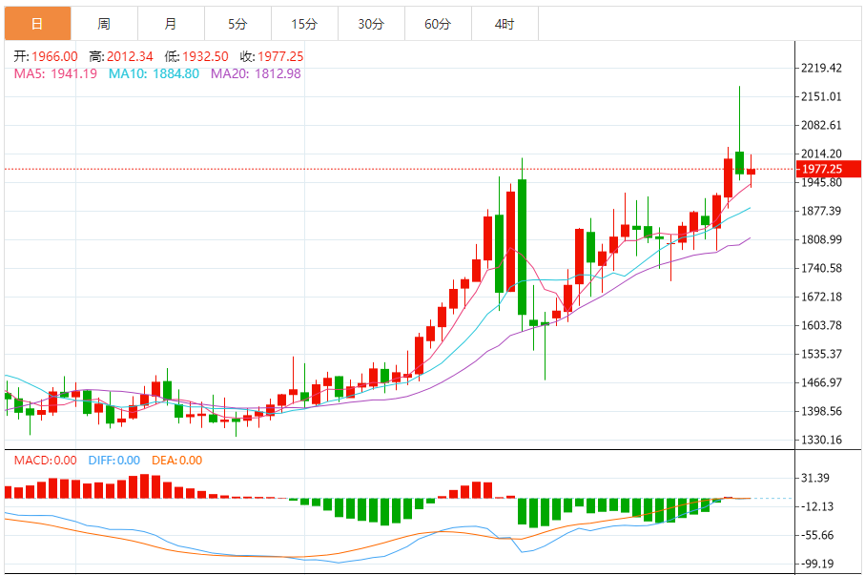Choose the 30分 interval tab
This screenshot has height=575, width=865.
(x=371, y=24)
